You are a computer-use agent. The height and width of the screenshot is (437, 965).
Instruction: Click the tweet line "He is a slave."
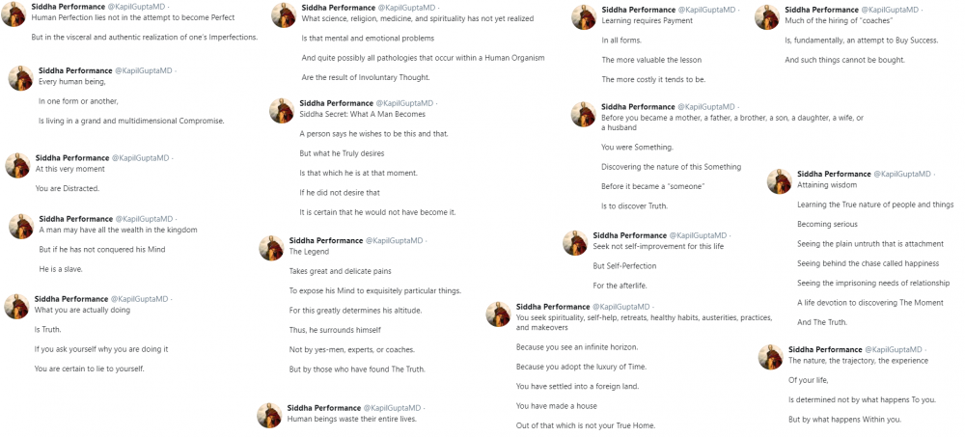[x=60, y=268]
